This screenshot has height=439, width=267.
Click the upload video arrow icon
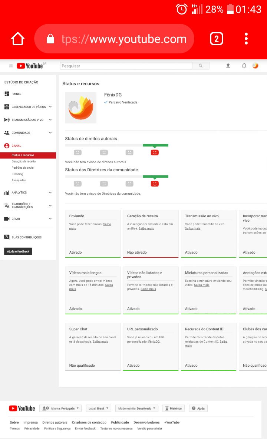228,66
